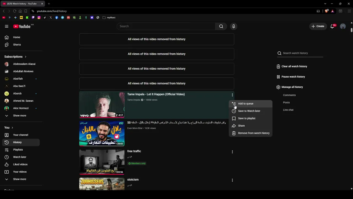
Task: Open the YouTube guide hamburger menu
Action: click(7, 26)
